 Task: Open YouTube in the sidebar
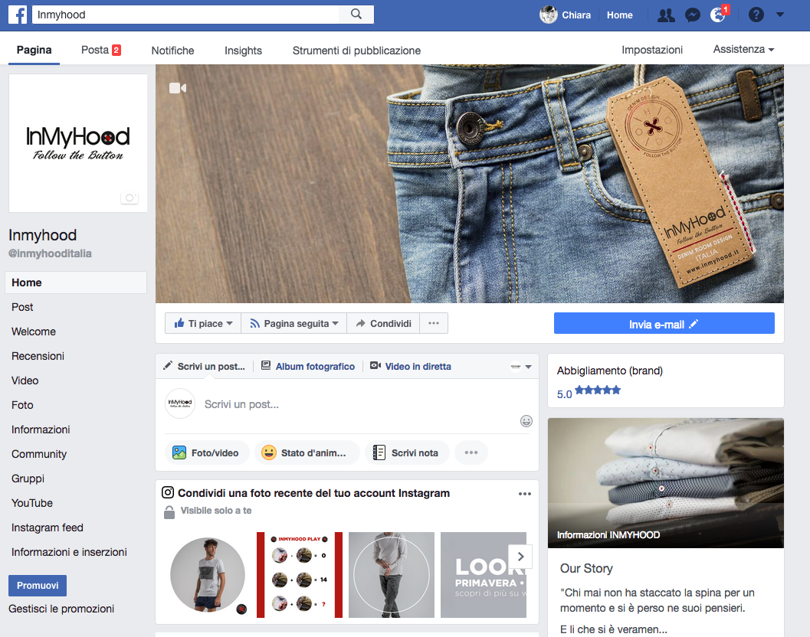pyautogui.click(x=32, y=503)
